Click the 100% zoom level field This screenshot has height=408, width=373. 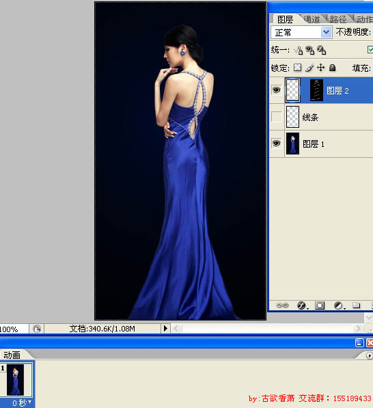(x=14, y=329)
